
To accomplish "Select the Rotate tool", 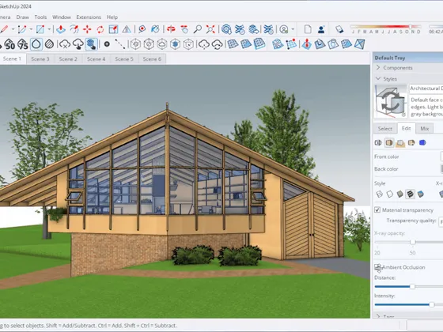I will click(100, 29).
